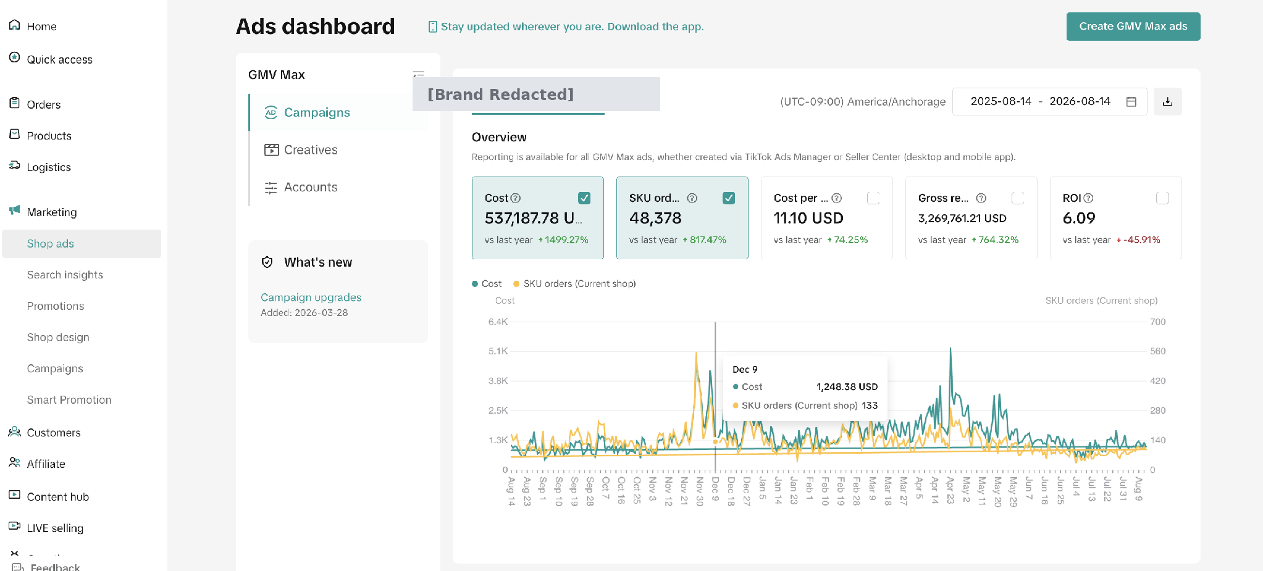Click the Products bag icon
Viewport: 1263px width, 571px height.
pos(15,134)
